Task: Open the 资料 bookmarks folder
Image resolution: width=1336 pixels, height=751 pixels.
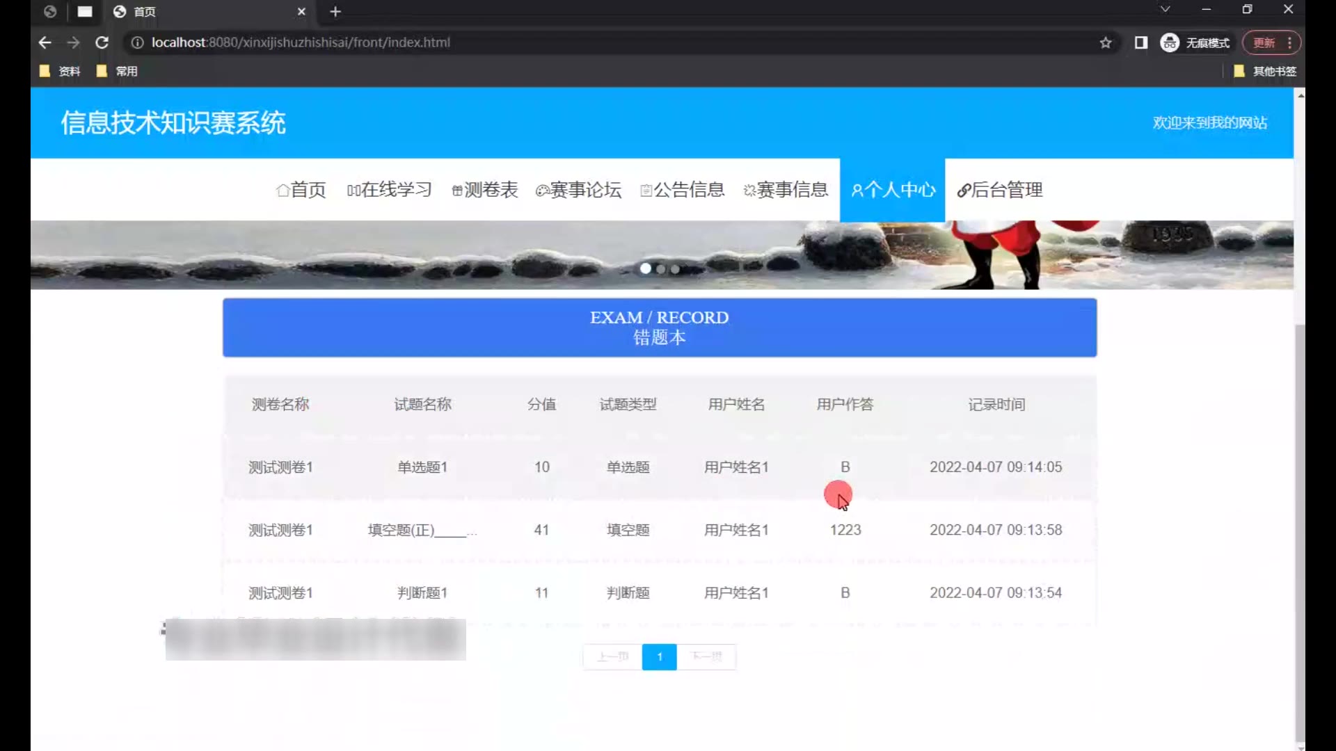Action: (61, 71)
